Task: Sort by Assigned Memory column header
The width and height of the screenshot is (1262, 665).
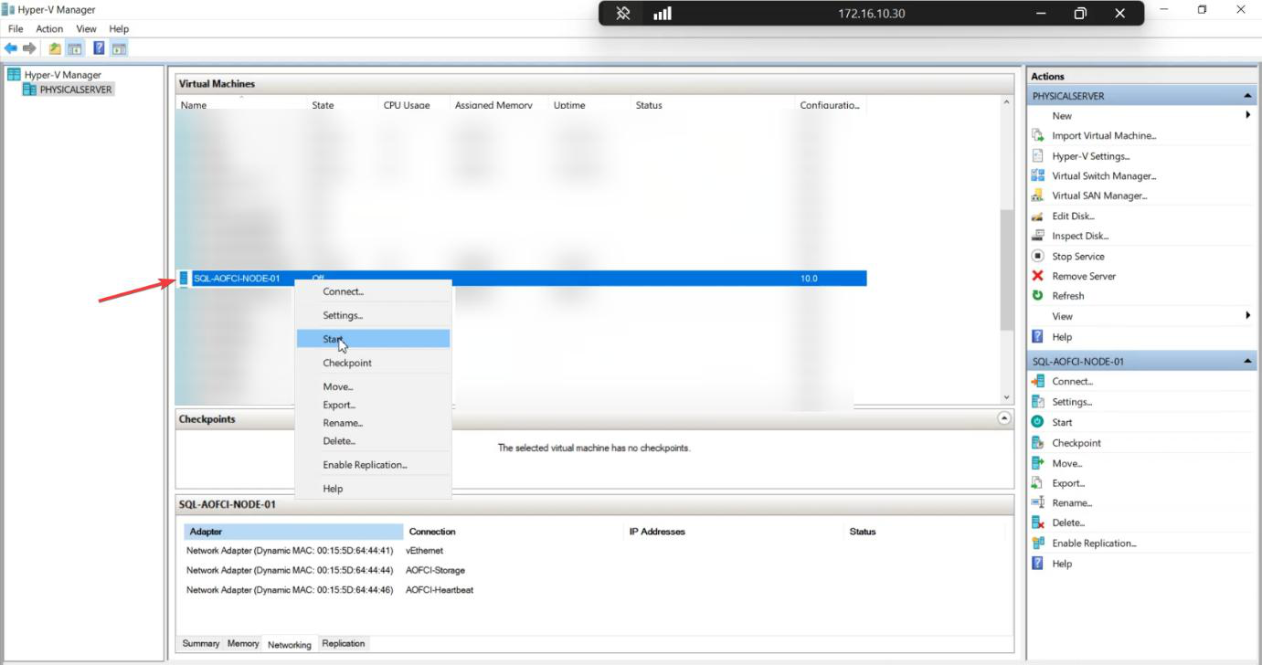Action: 500,104
